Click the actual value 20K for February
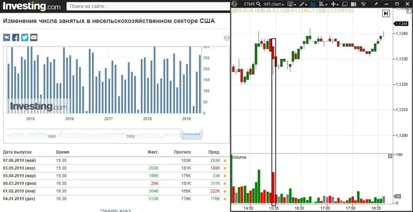The image size is (413, 212). pos(155,183)
